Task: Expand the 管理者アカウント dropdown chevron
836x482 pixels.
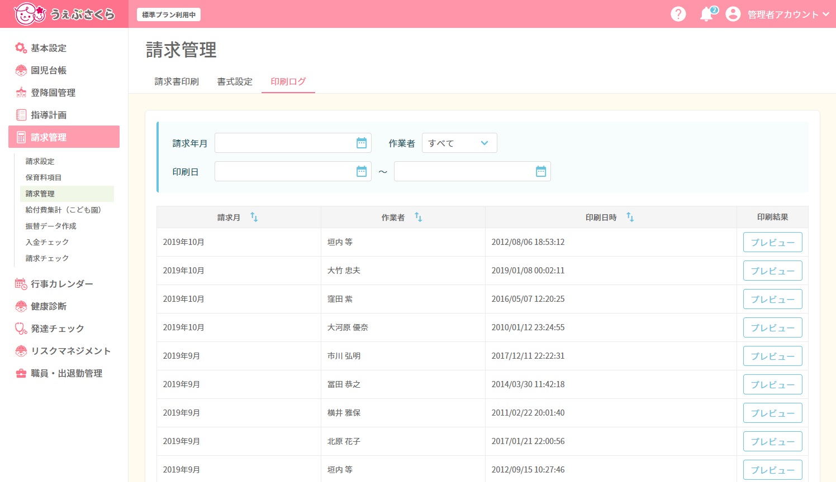Action: [825, 15]
